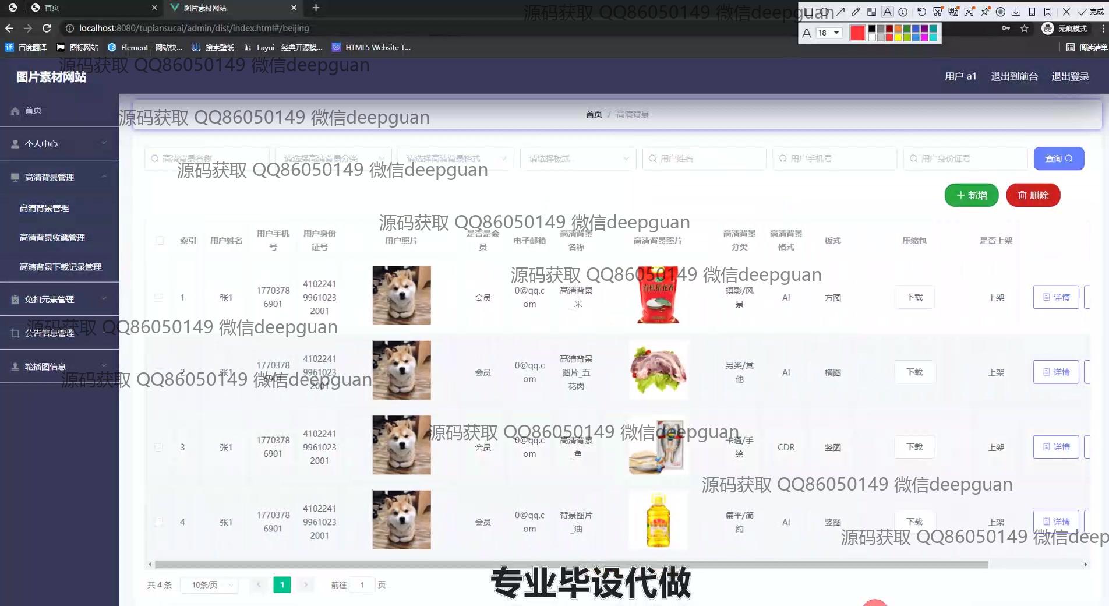Click the bookmark icon in screenshot toolbar

[x=1048, y=12]
